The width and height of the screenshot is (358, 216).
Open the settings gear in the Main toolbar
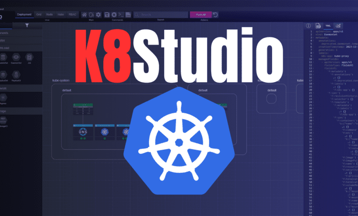pos(98,15)
